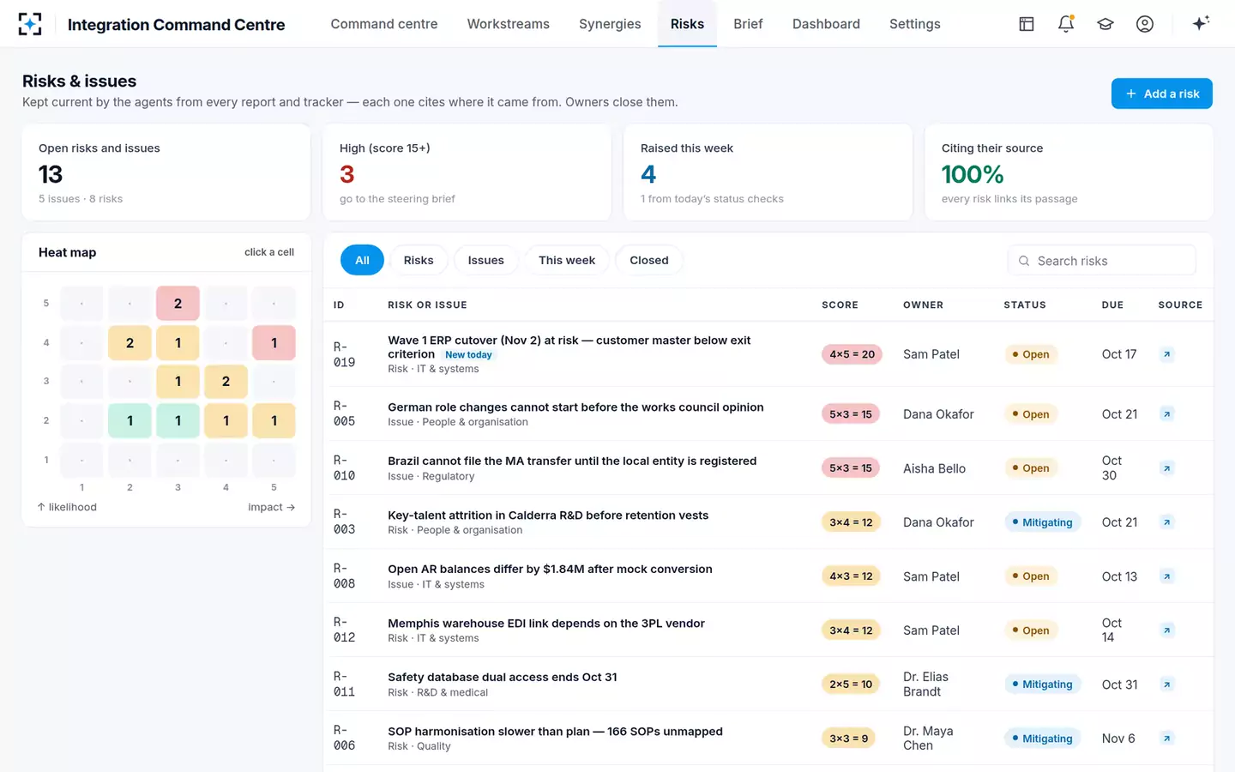
Task: Switch to the Workstreams tab
Action: [509, 24]
